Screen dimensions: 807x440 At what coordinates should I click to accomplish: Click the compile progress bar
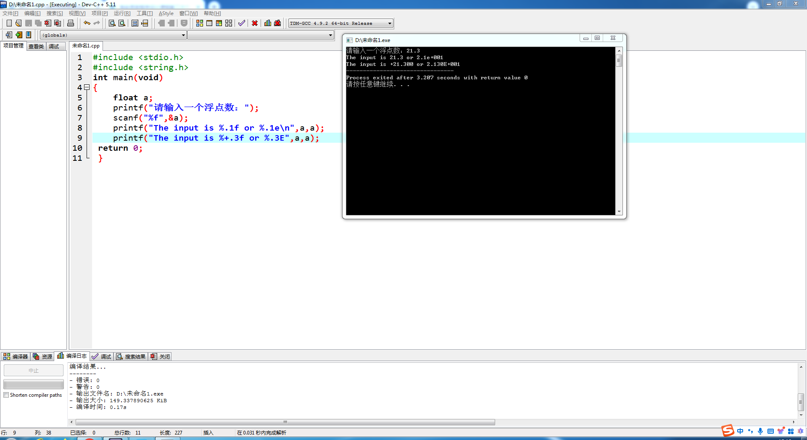pyautogui.click(x=34, y=384)
